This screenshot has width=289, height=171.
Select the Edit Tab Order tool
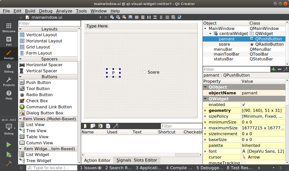pos(130,17)
